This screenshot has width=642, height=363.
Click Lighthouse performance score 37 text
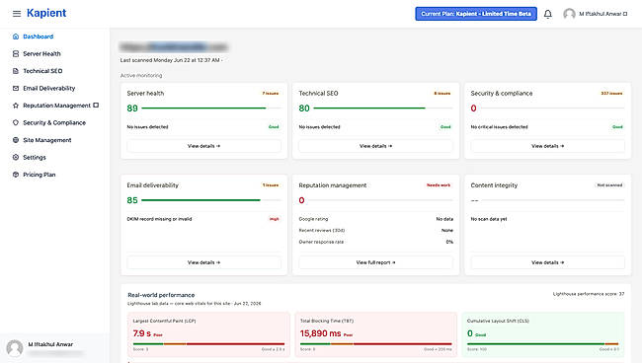(x=589, y=294)
